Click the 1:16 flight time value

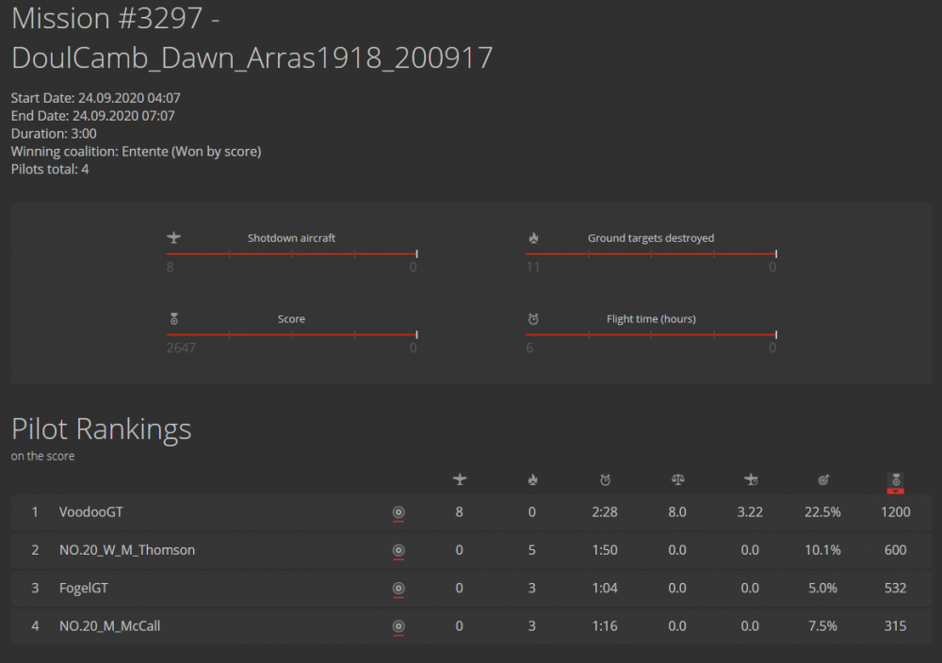coord(605,625)
